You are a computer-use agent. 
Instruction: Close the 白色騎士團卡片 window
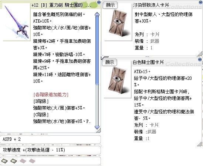coord(200,59)
